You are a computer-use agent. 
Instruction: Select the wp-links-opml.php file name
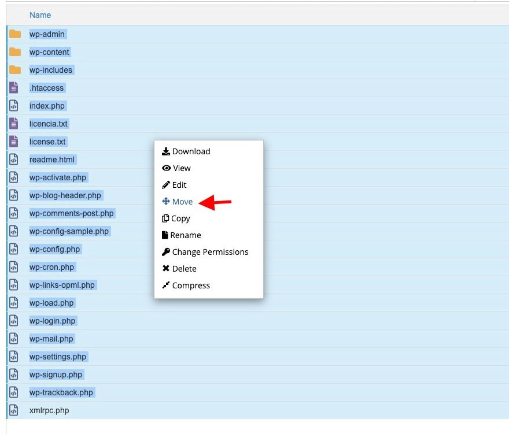[x=62, y=285]
